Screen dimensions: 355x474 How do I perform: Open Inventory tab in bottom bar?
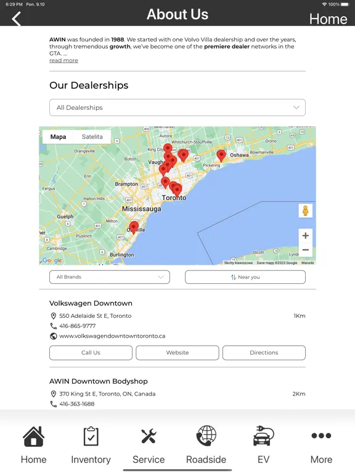[x=91, y=445]
